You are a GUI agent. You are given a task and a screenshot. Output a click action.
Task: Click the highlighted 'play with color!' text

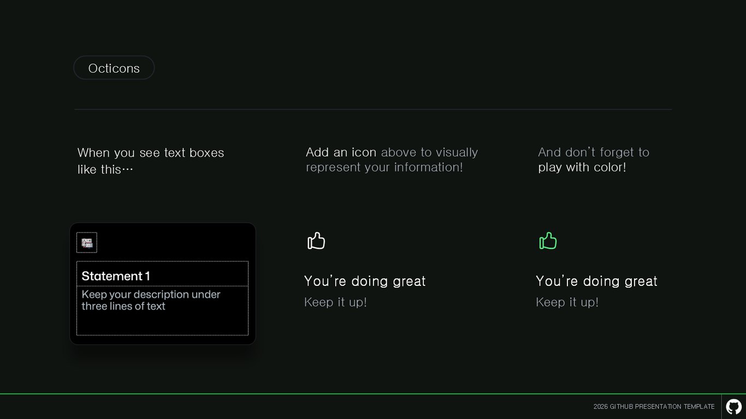click(582, 167)
